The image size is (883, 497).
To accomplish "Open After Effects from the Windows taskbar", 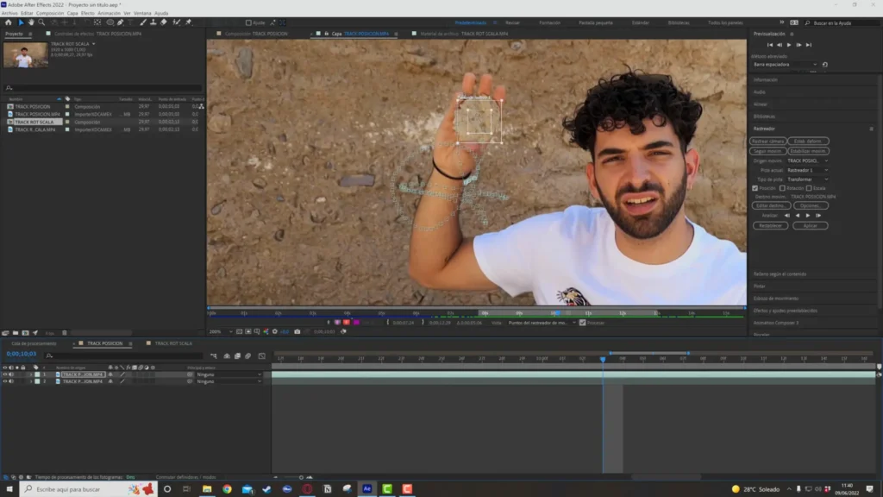I will click(366, 488).
